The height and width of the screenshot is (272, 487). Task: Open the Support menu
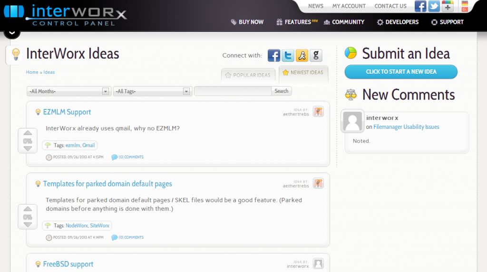coord(448,22)
